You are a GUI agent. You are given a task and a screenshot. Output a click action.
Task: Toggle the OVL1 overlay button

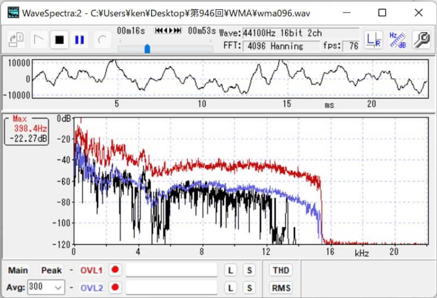[x=91, y=270]
